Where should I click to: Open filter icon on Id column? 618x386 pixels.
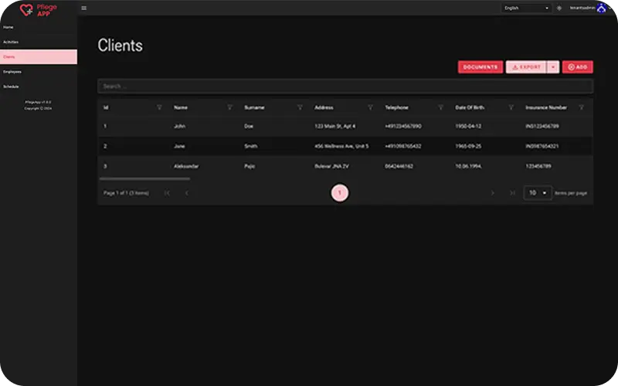(x=159, y=107)
